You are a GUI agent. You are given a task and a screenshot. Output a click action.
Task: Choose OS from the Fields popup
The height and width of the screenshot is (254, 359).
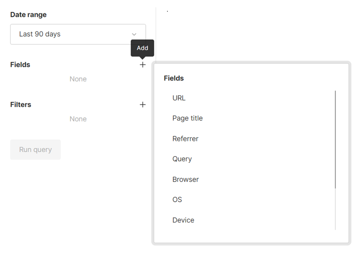tap(177, 200)
